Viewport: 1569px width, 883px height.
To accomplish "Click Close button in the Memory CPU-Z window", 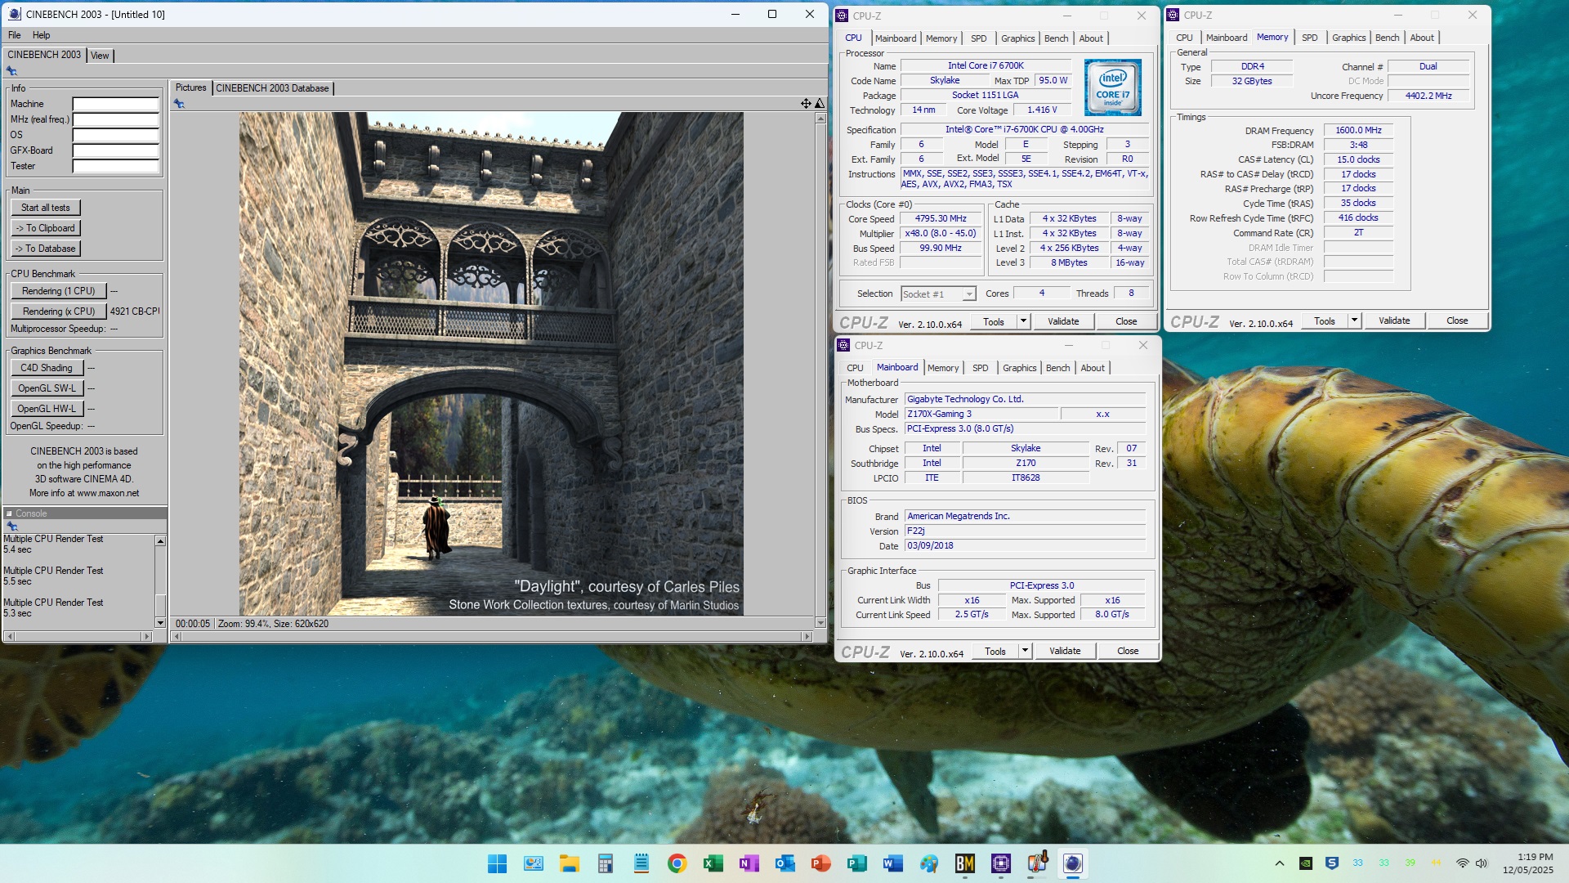I will click(1457, 320).
